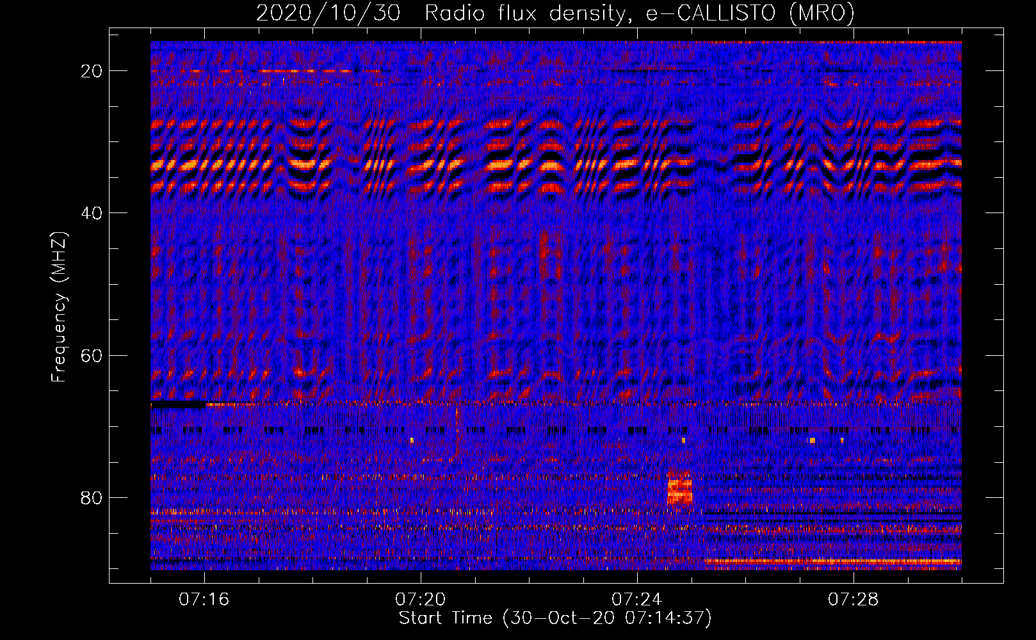Click the 'Frequency (MHZ)' y-axis label

click(x=59, y=307)
